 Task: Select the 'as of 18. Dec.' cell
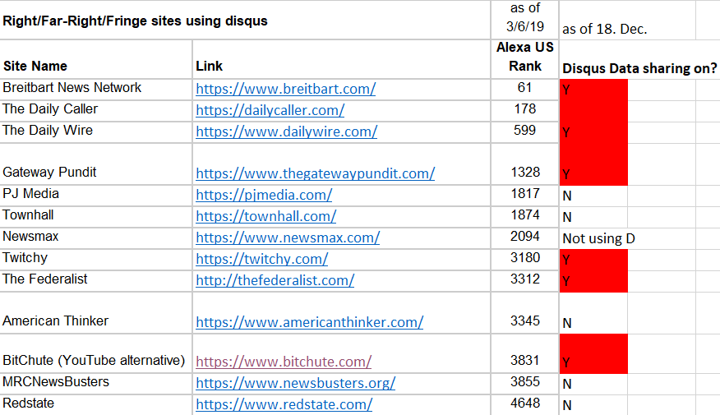pyautogui.click(x=627, y=19)
